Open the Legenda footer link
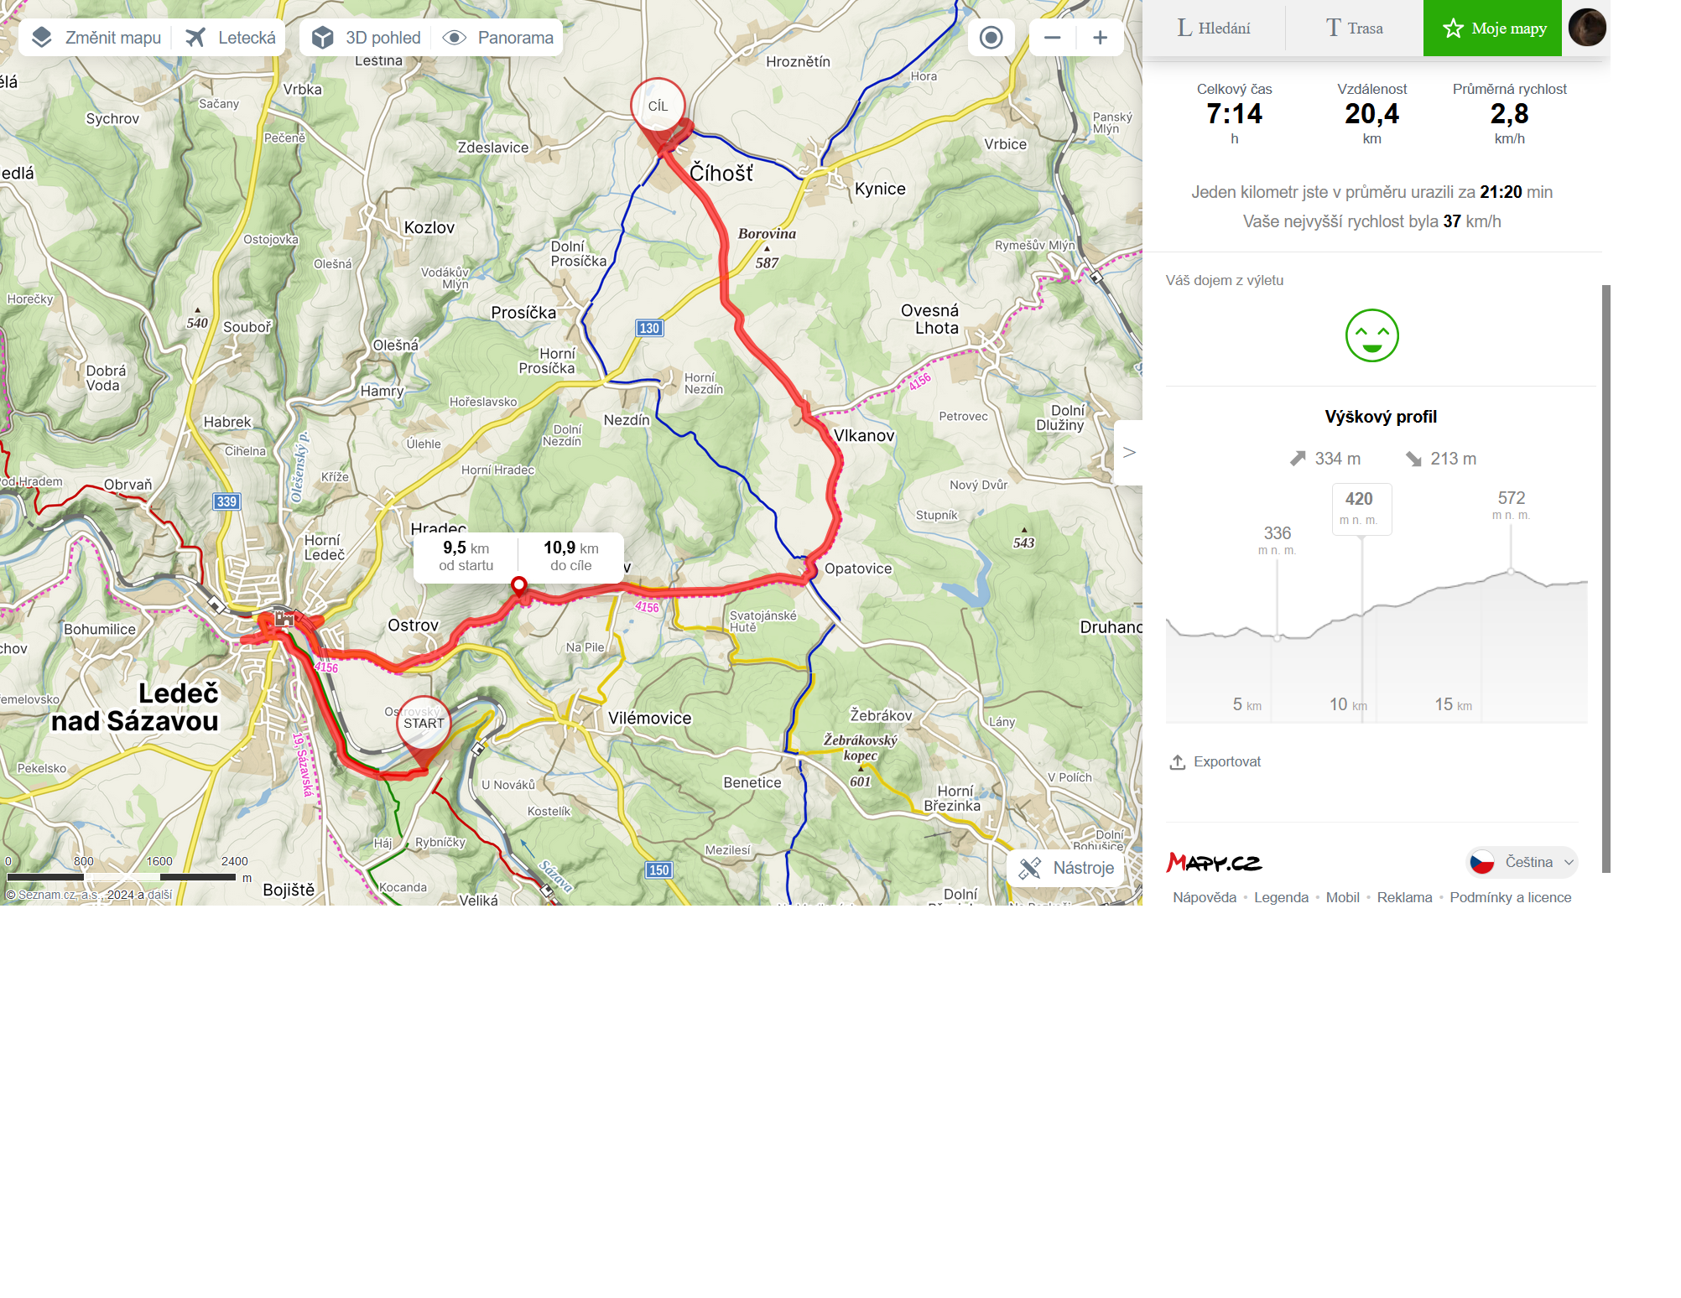The image size is (1681, 1298). tap(1281, 897)
